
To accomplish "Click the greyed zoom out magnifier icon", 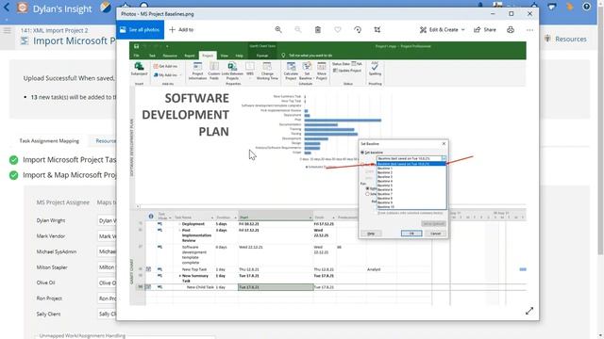I will [298, 29].
